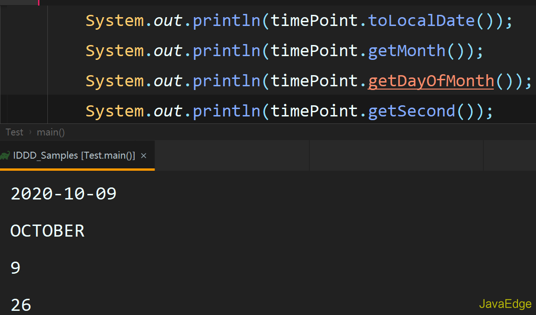Select the getMonth method call in code

pos(407,50)
